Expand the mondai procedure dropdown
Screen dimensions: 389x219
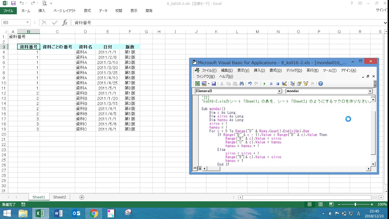pos(370,91)
